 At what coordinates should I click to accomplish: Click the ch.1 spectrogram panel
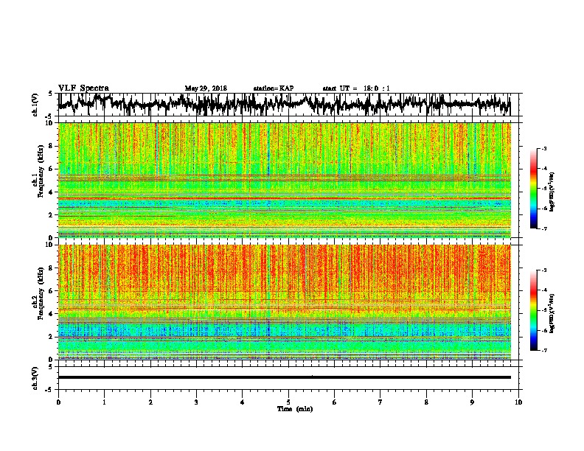tap(284, 180)
